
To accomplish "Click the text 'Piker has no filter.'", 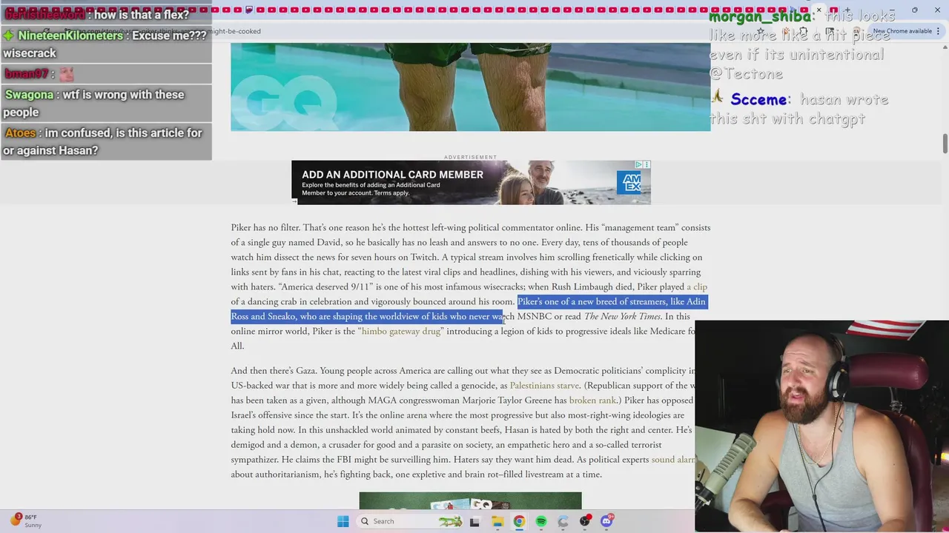I will pyautogui.click(x=265, y=227).
